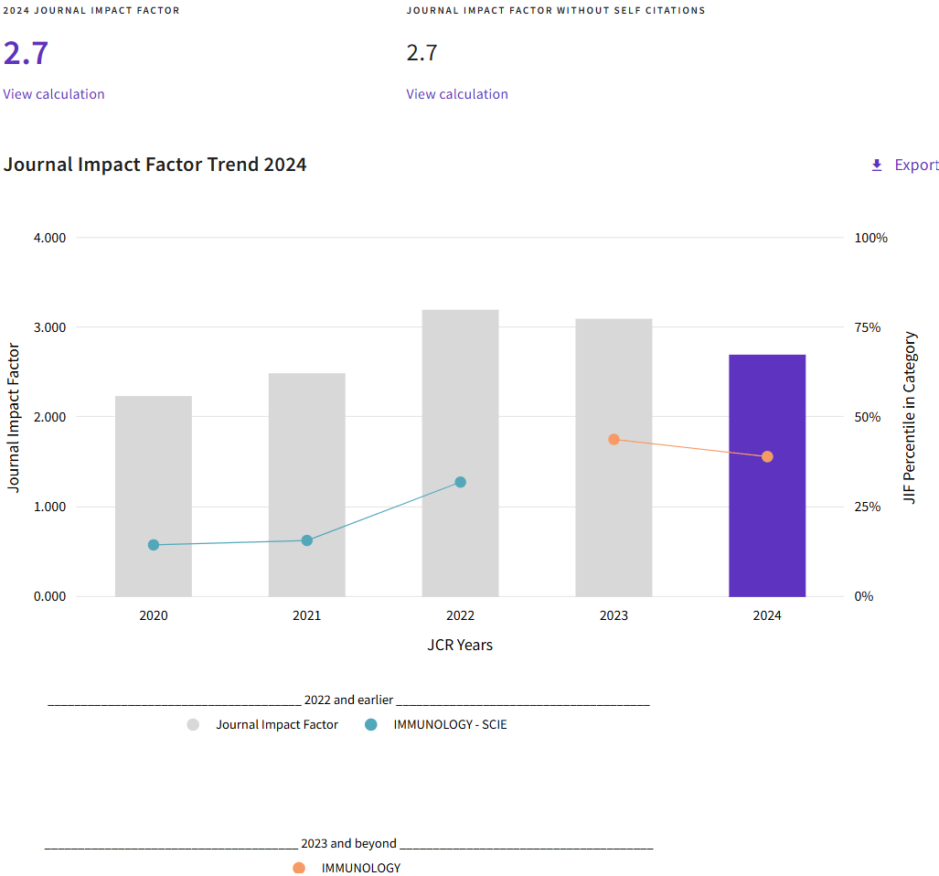
Task: Click the Journal Impact Factor legend label
Action: [277, 725]
